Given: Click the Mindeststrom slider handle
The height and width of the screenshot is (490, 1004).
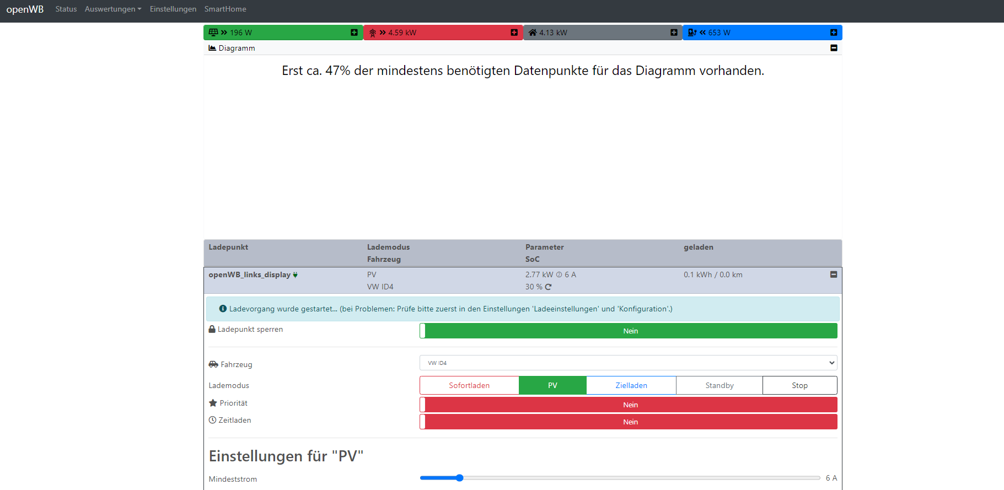Looking at the screenshot, I should pos(459,478).
